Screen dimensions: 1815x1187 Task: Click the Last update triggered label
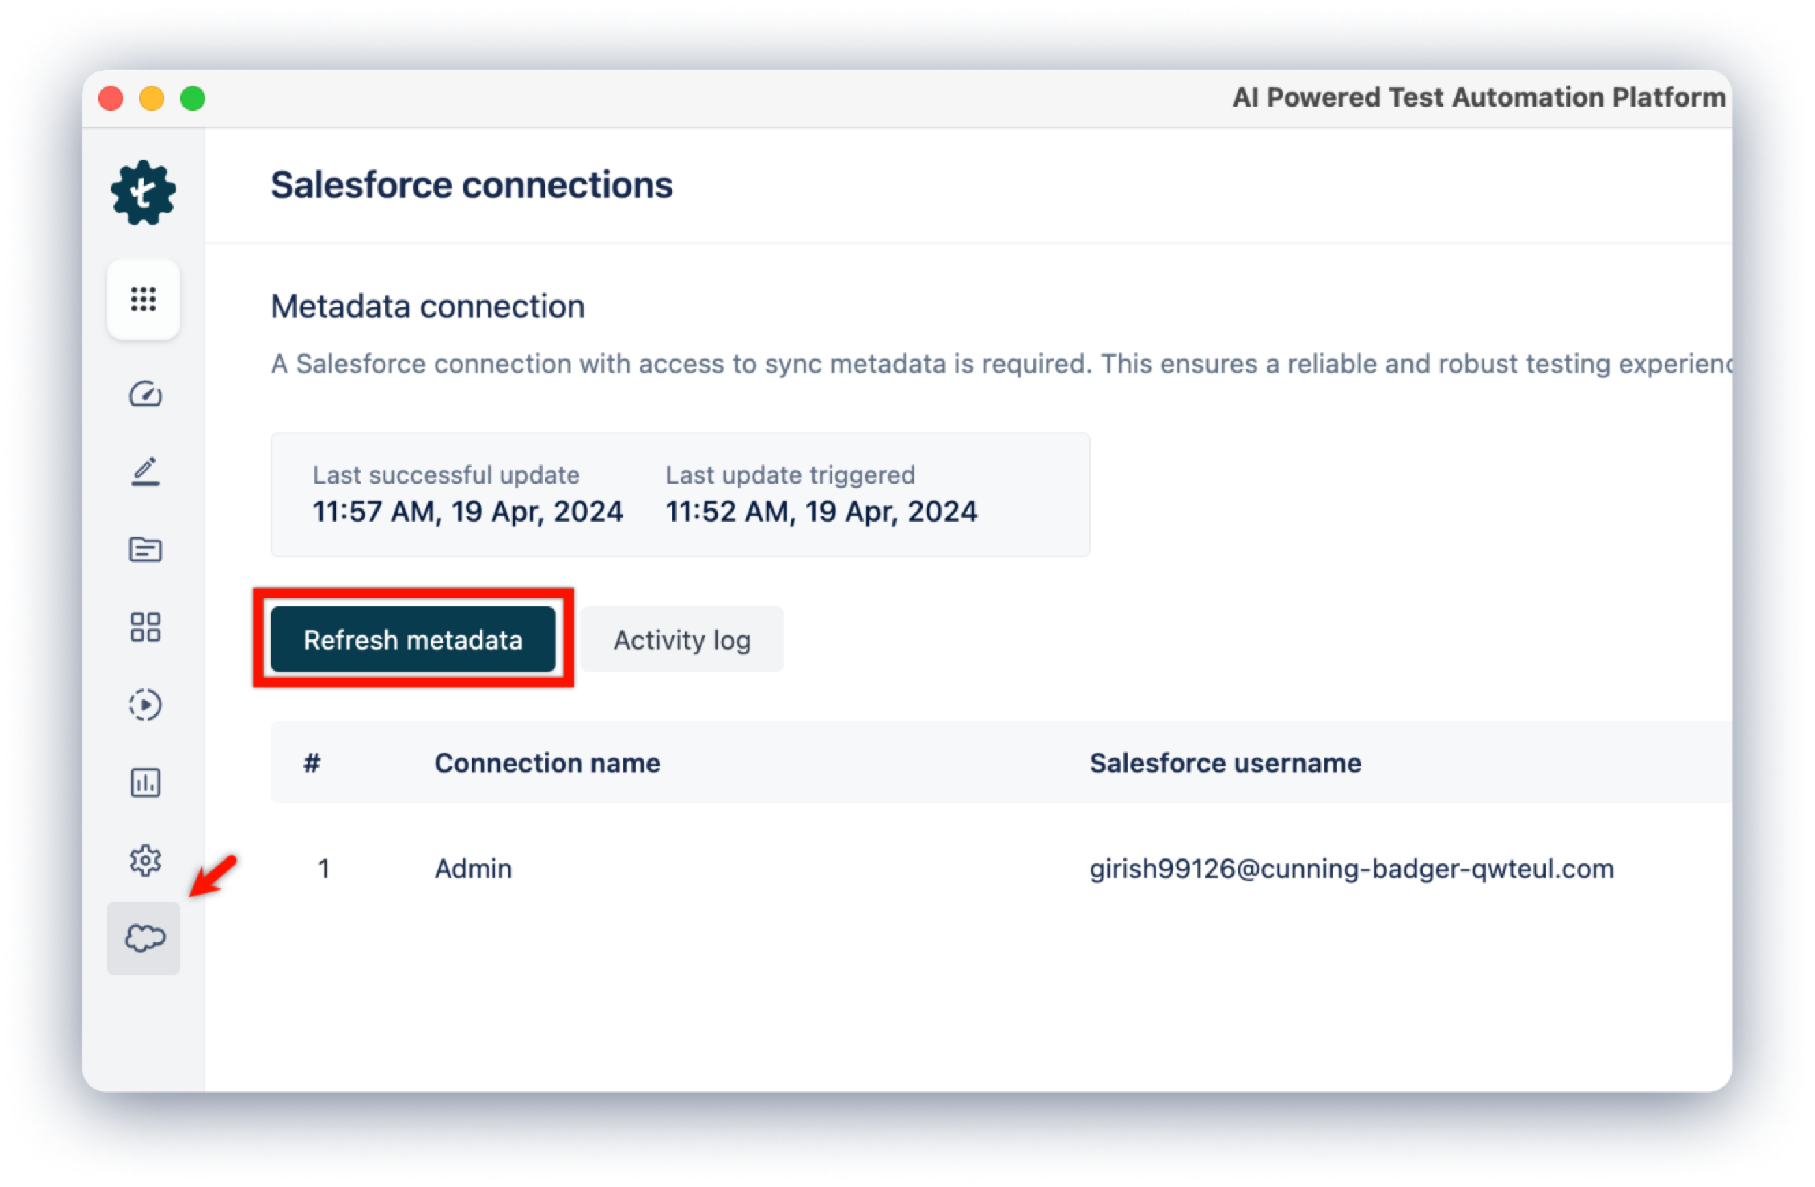pyautogui.click(x=790, y=475)
